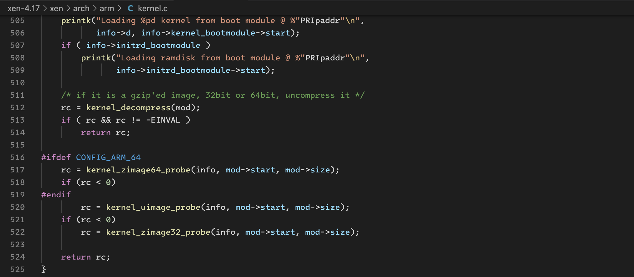634x277 pixels.
Task: Click on kernel_decompress function call
Action: tap(128, 108)
